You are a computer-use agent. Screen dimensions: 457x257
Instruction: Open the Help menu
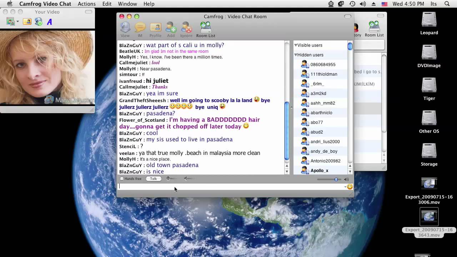pyautogui.click(x=149, y=4)
